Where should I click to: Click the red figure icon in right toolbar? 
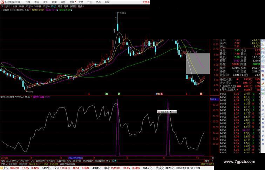(263, 75)
